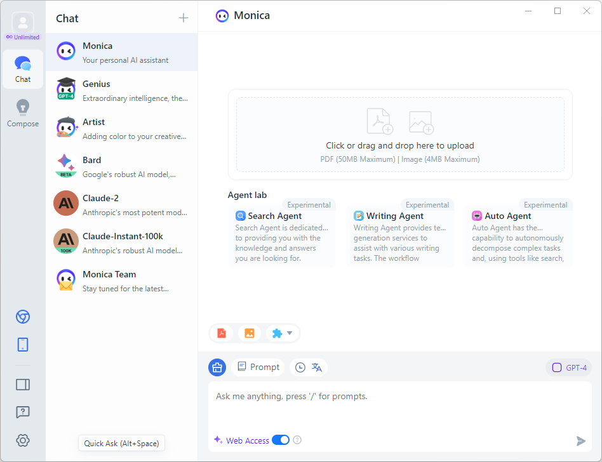The height and width of the screenshot is (462, 602).
Task: Click the 'PDF (50MB Maximum)' size text
Action: [x=358, y=159]
